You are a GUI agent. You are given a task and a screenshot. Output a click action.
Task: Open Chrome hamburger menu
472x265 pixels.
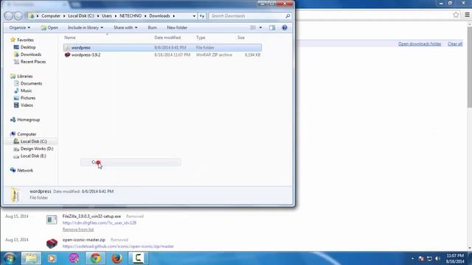pos(467,15)
